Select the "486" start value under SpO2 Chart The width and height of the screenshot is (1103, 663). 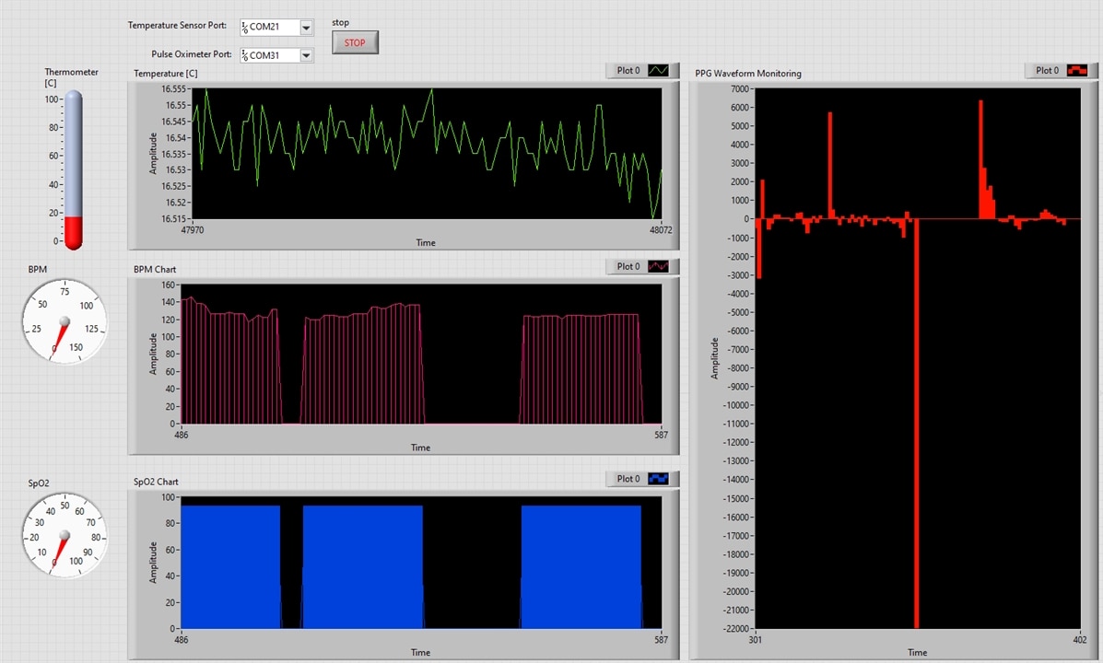point(181,640)
